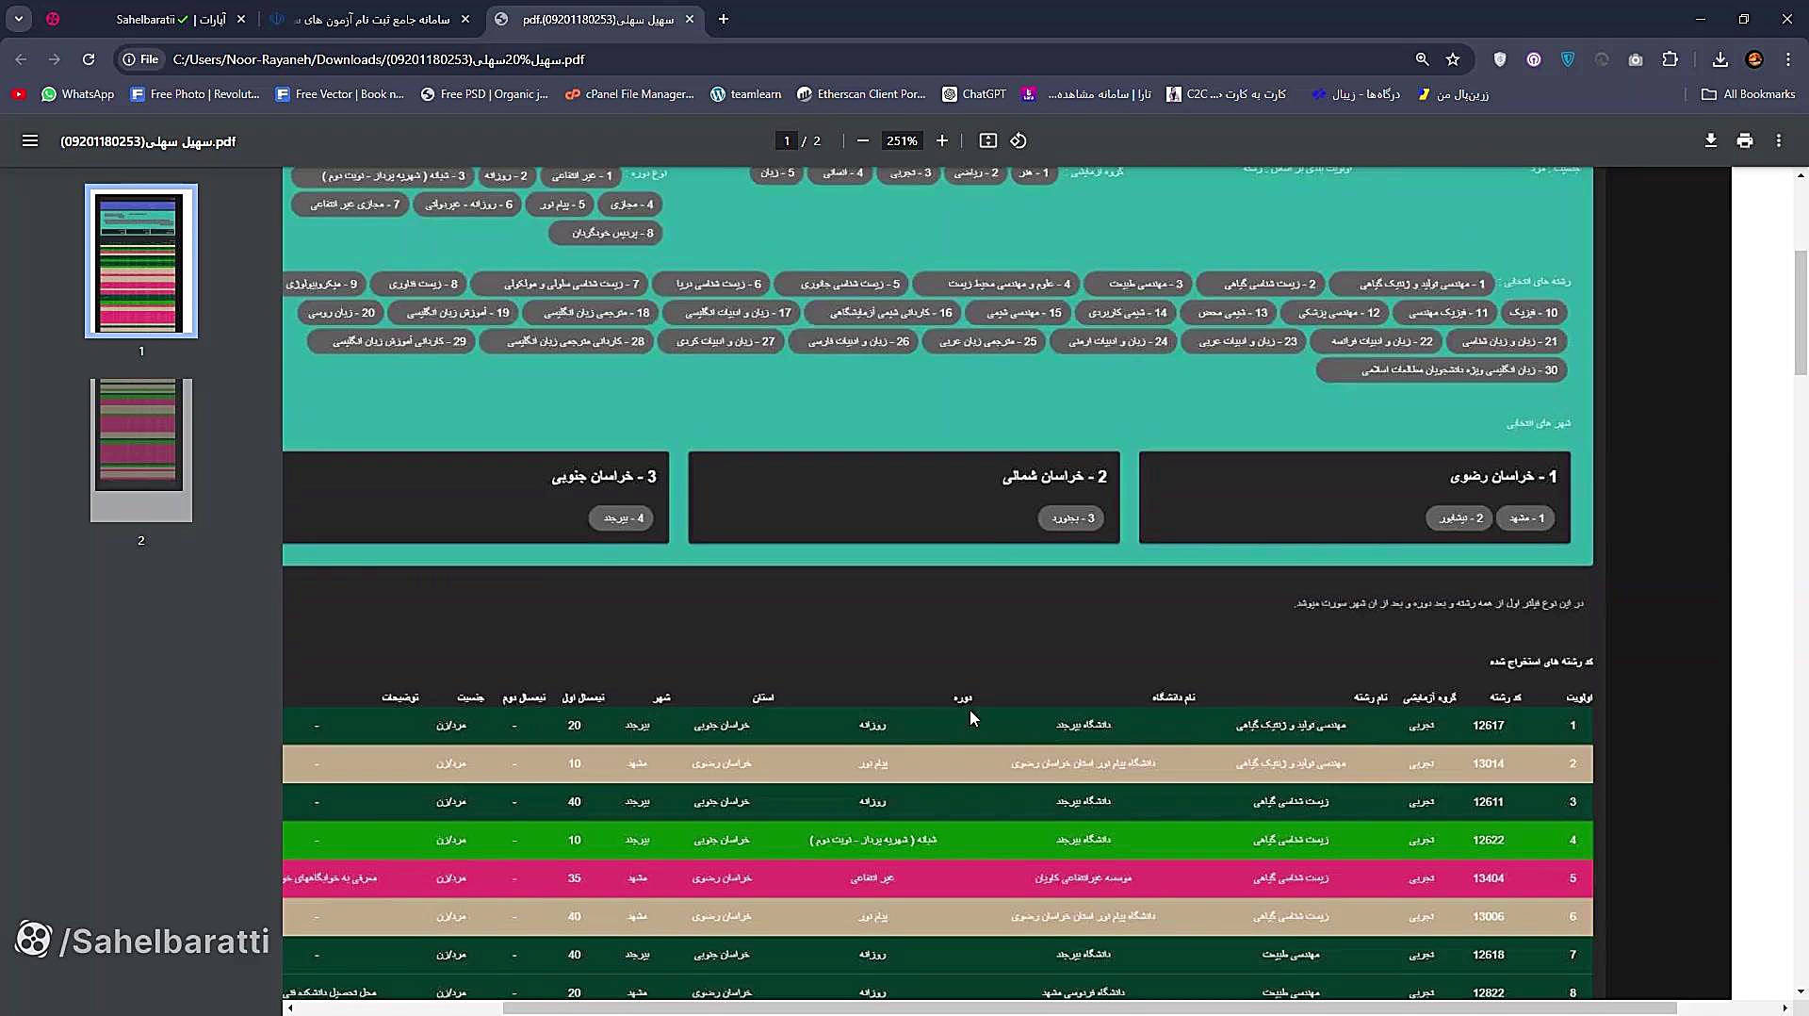1809x1016 pixels.
Task: Switch to the سامانه جامع ثبت نام tab
Action: click(370, 19)
